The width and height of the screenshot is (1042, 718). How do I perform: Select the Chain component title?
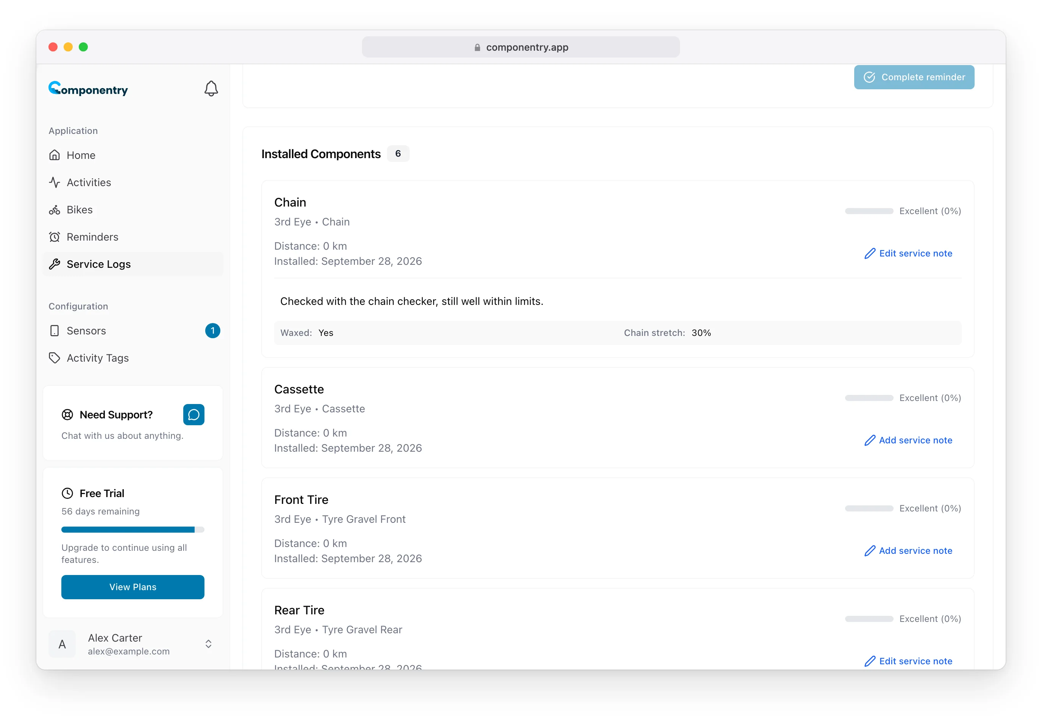[290, 202]
